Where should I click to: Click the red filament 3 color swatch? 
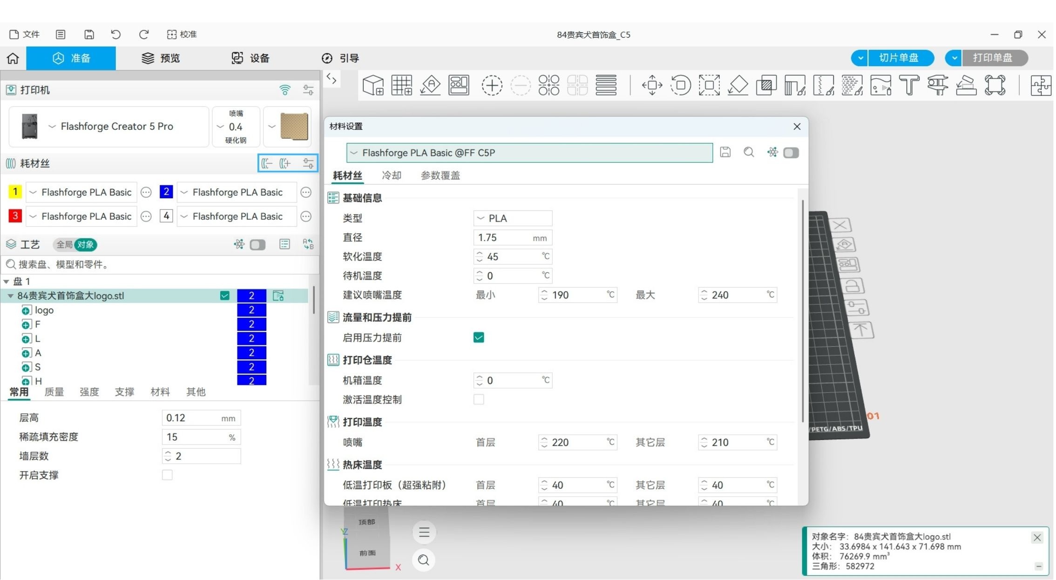(15, 216)
